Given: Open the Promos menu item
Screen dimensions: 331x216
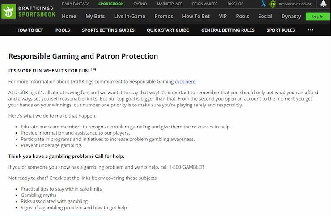Looking at the screenshot, I should pyautogui.click(x=164, y=16).
